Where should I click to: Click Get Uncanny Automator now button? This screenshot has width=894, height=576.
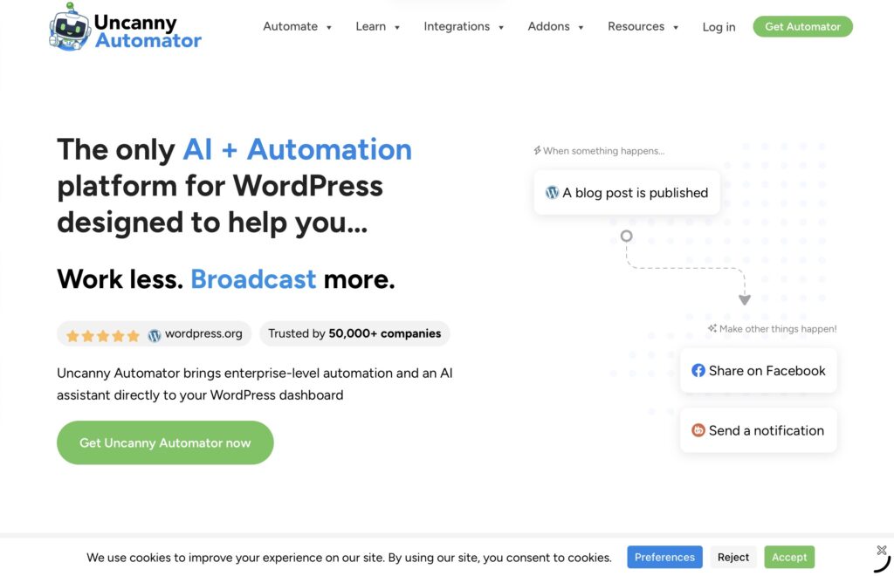tap(165, 442)
